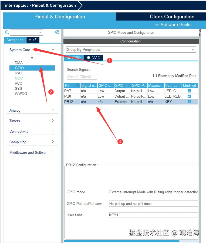Viewport: 206px width, 243px height.
Task: Click the sort arrows icon above DMA
Action: 32,58
